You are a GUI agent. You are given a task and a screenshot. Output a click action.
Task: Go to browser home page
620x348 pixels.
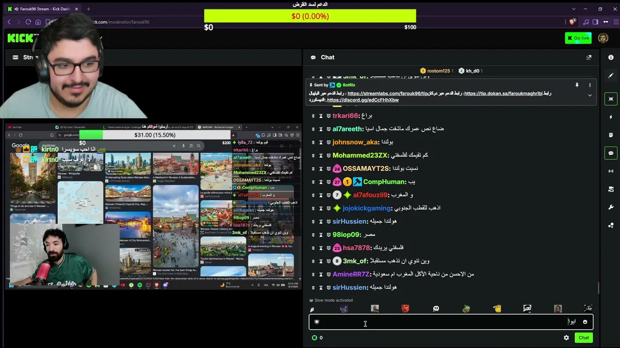coord(38,22)
